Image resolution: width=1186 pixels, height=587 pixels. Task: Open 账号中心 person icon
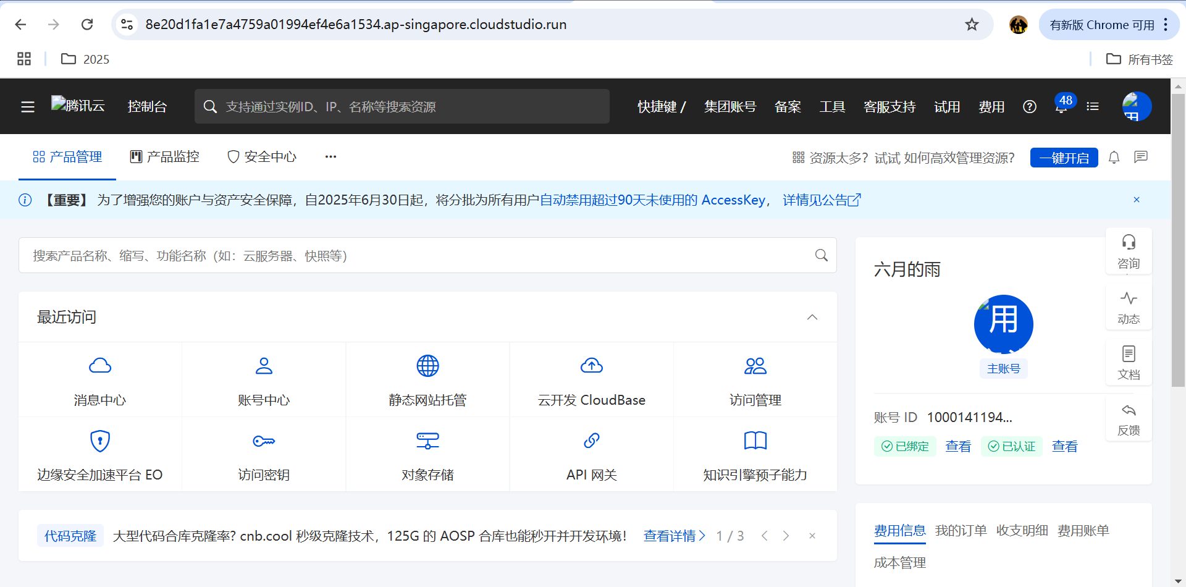click(x=264, y=366)
